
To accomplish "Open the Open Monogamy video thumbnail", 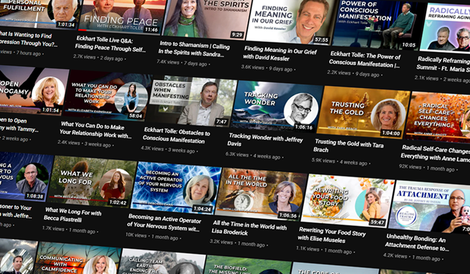I will (33, 91).
